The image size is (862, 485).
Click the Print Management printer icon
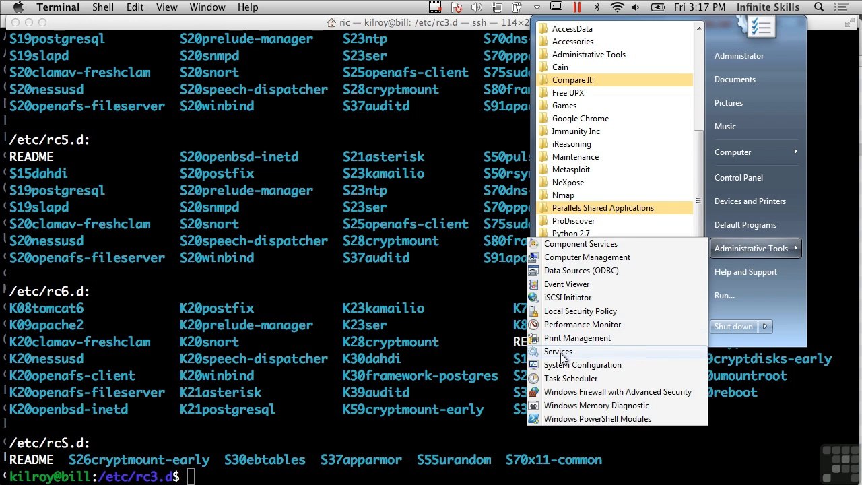point(533,338)
